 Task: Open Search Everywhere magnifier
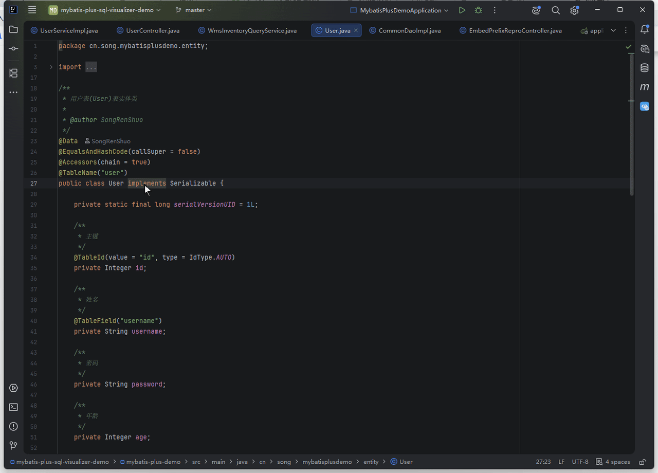(x=556, y=10)
